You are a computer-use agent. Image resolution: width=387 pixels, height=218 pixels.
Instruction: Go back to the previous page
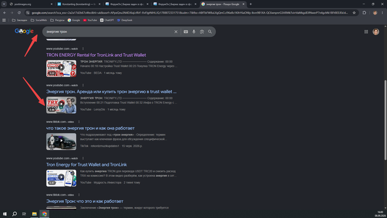click(x=5, y=13)
